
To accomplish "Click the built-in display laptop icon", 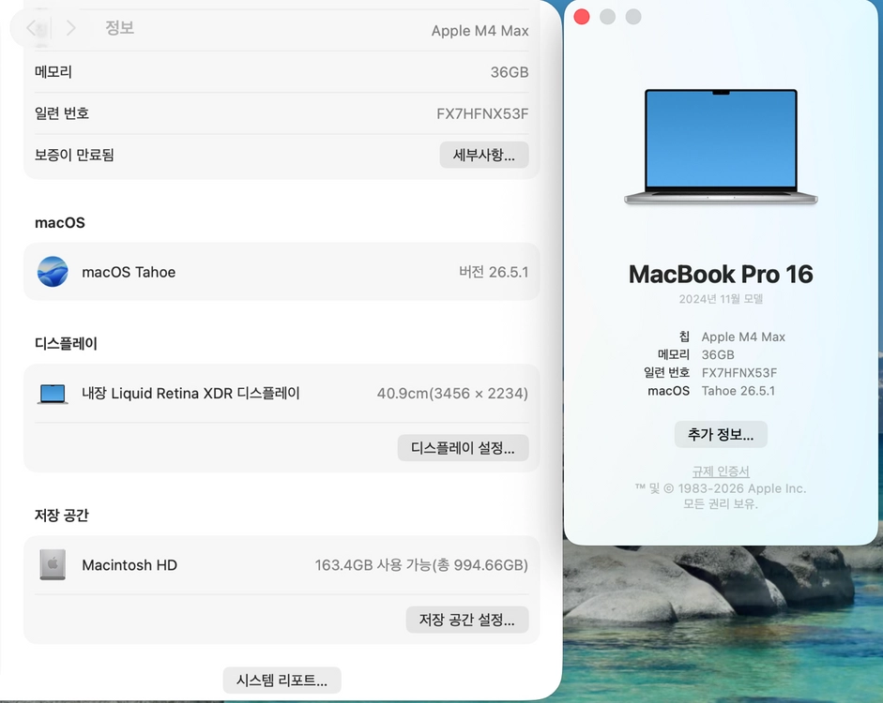I will [53, 394].
